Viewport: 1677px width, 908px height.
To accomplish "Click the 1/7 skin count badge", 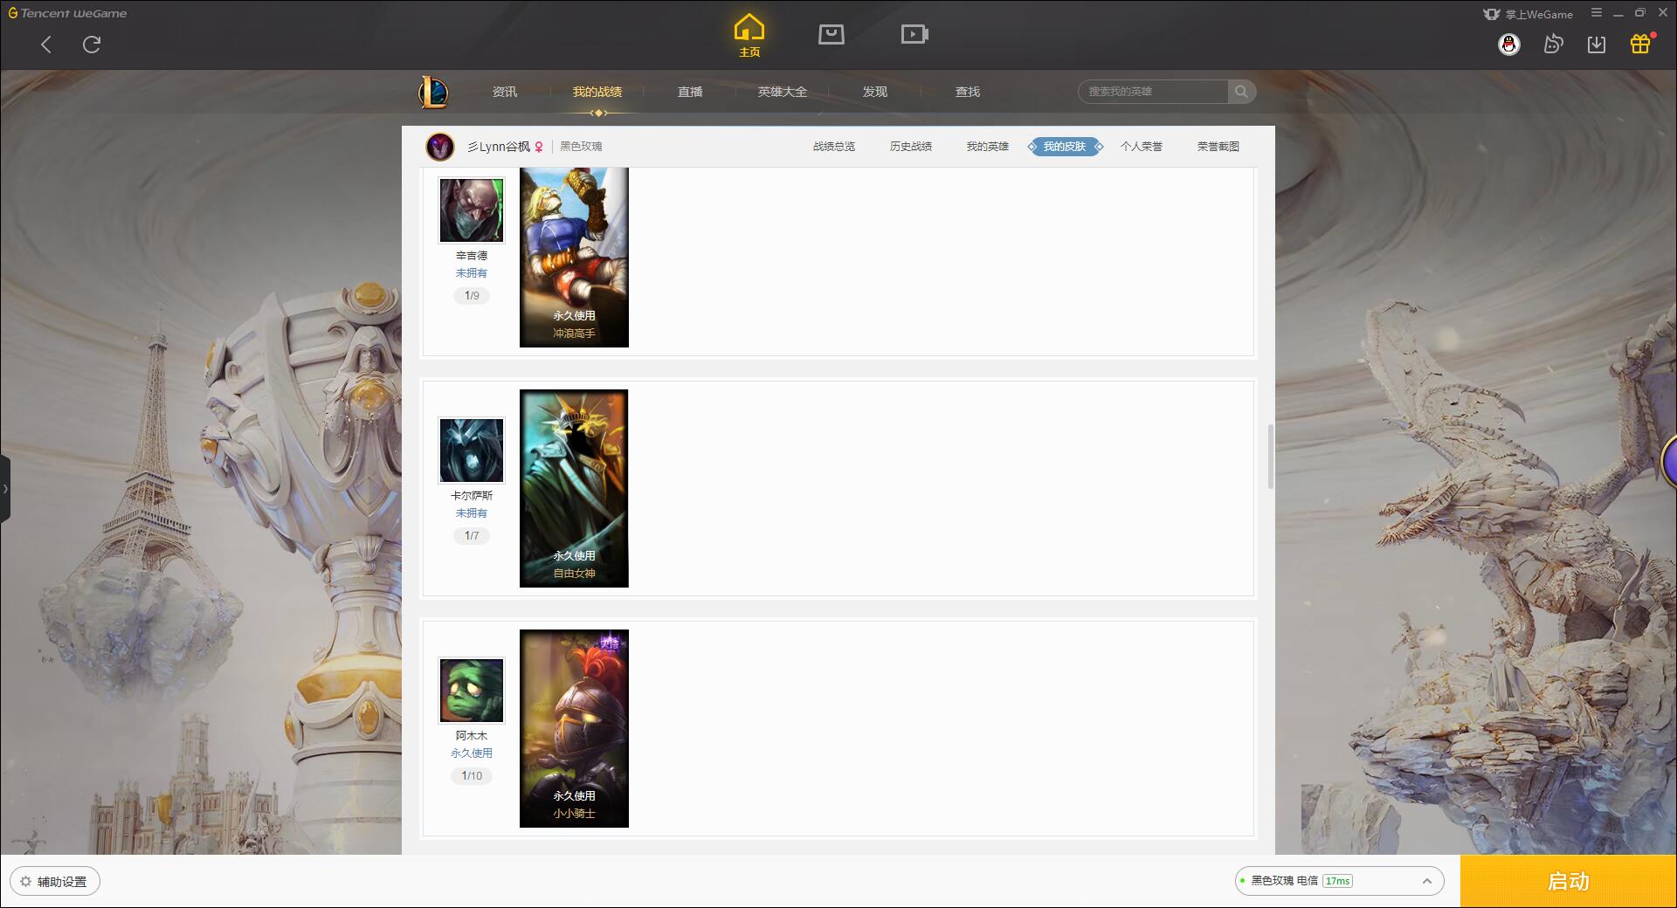I will 472,536.
